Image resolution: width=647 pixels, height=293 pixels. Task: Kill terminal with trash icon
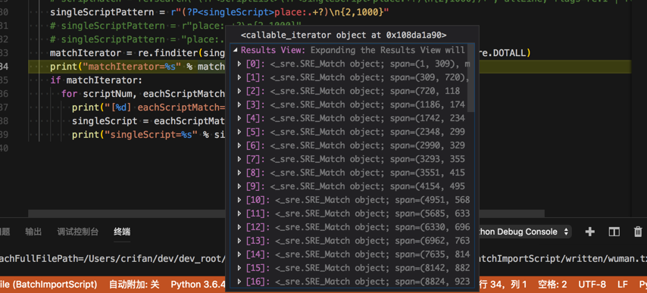point(639,232)
